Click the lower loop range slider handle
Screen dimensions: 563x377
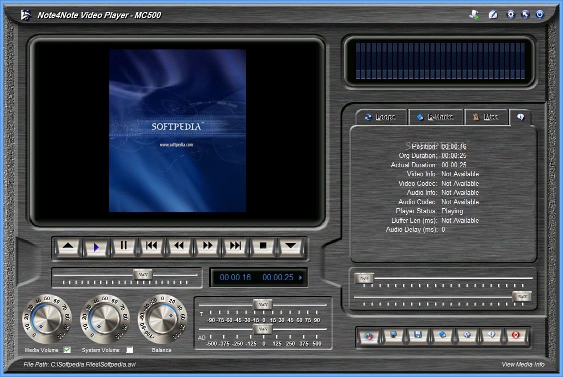pos(522,297)
